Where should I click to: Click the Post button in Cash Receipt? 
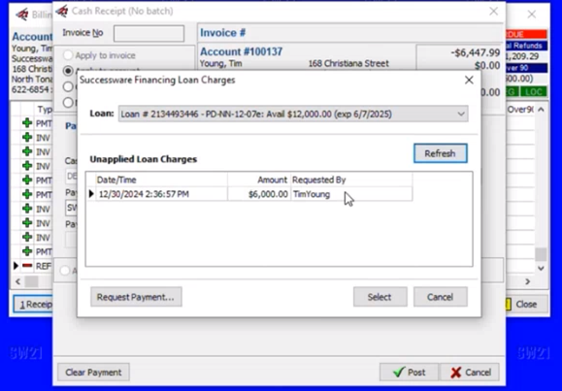tap(409, 373)
